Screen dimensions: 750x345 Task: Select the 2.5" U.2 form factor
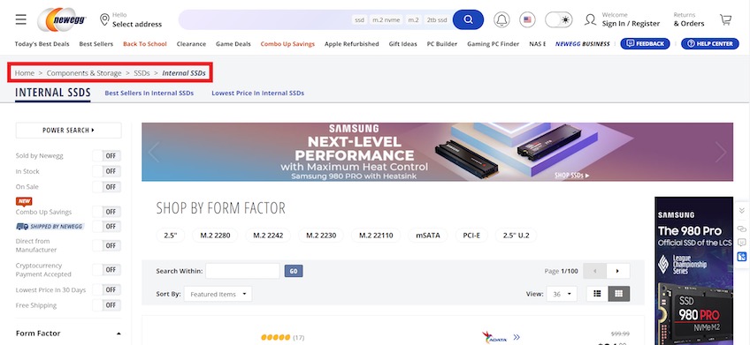tap(517, 236)
